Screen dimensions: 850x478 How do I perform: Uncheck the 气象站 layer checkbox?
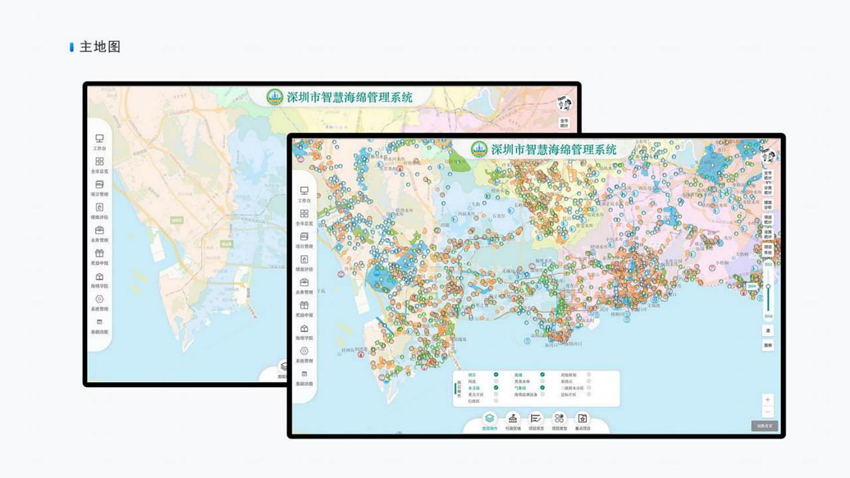click(x=543, y=388)
